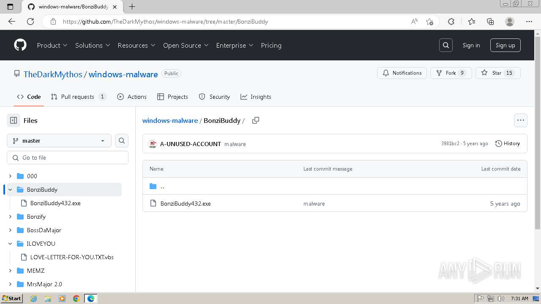Open the tab actions menu icon
The height and width of the screenshot is (304, 541).
(11, 6)
